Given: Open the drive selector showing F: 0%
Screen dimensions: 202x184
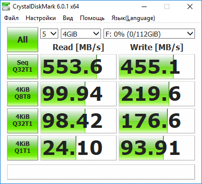Looking at the screenshot, I should pos(149,34).
